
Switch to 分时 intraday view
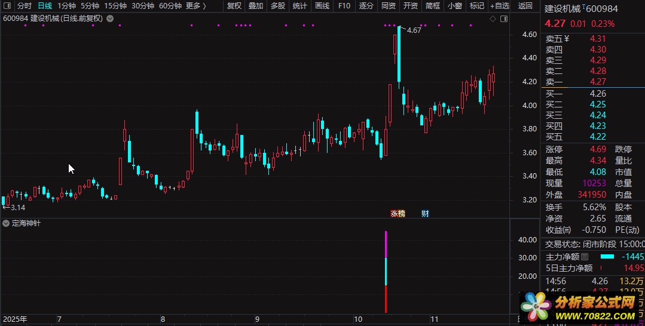(x=25, y=6)
